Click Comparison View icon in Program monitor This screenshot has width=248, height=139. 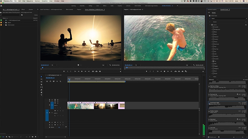[186, 71]
